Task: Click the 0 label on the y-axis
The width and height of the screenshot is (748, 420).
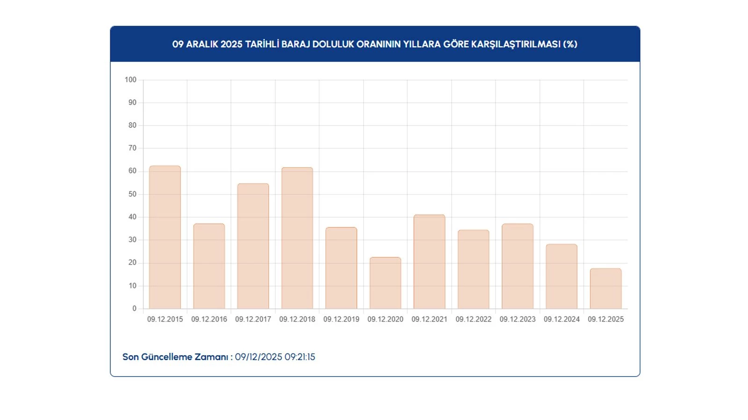Action: [134, 308]
